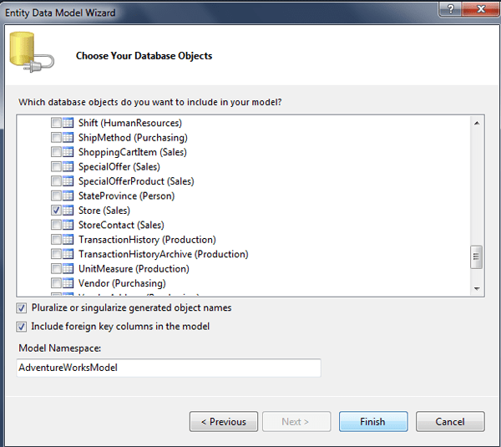Click the table icon beside ShipMethod (Purchasing)
This screenshot has width=501, height=447.
click(68, 138)
